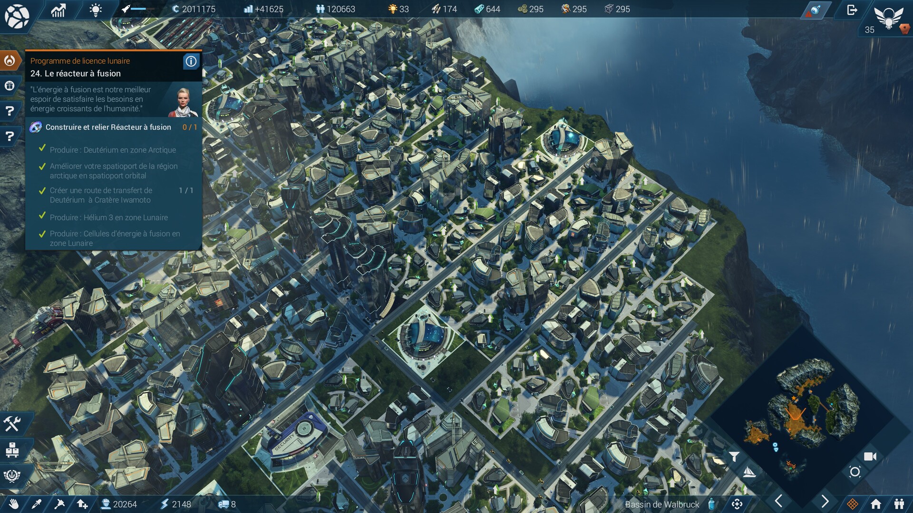
Task: Toggle the camera postcard view
Action: click(870, 456)
